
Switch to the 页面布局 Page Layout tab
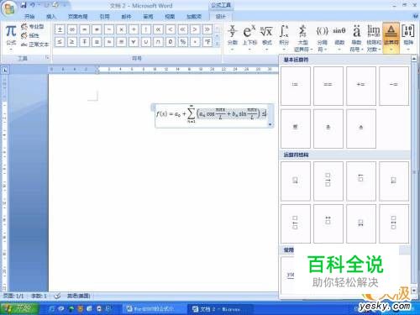pyautogui.click(x=77, y=17)
